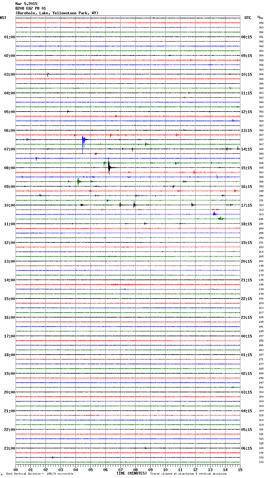The width and height of the screenshot is (265, 478).
Task: Click the '12:00' MST time label
Action: point(10,243)
